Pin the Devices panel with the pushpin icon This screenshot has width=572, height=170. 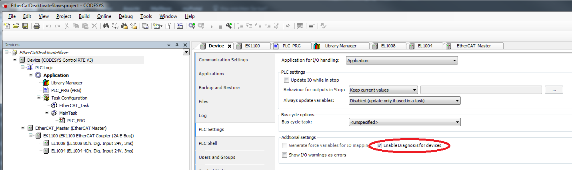(x=177, y=45)
